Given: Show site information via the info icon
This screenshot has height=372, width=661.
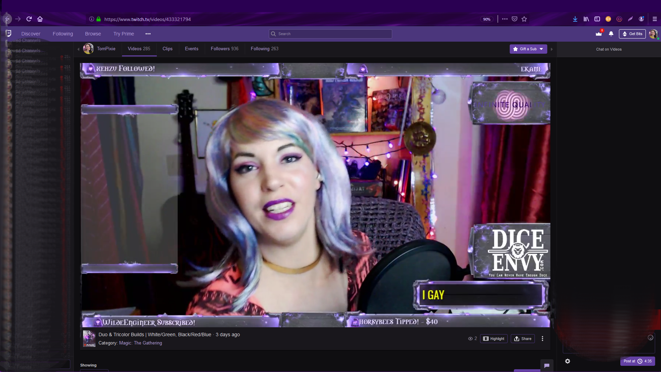Looking at the screenshot, I should 91,19.
